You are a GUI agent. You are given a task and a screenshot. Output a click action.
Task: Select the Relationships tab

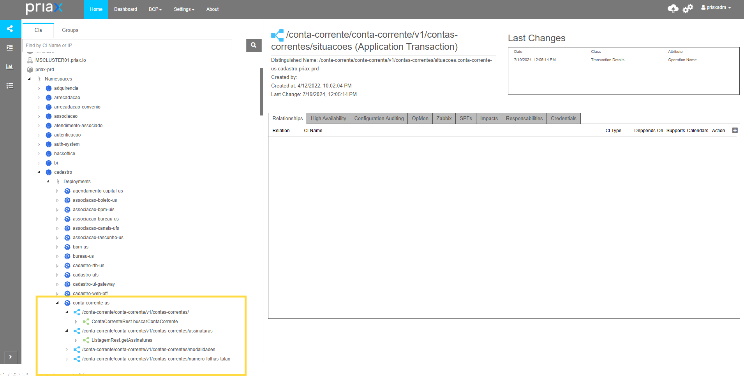[x=287, y=119]
